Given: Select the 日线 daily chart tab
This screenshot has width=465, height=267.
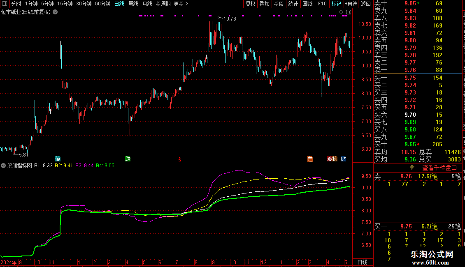Looking at the screenshot, I should pos(119,4).
